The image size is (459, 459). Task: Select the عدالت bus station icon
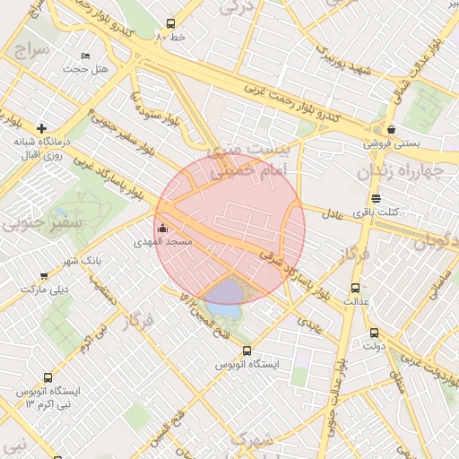click(x=355, y=288)
